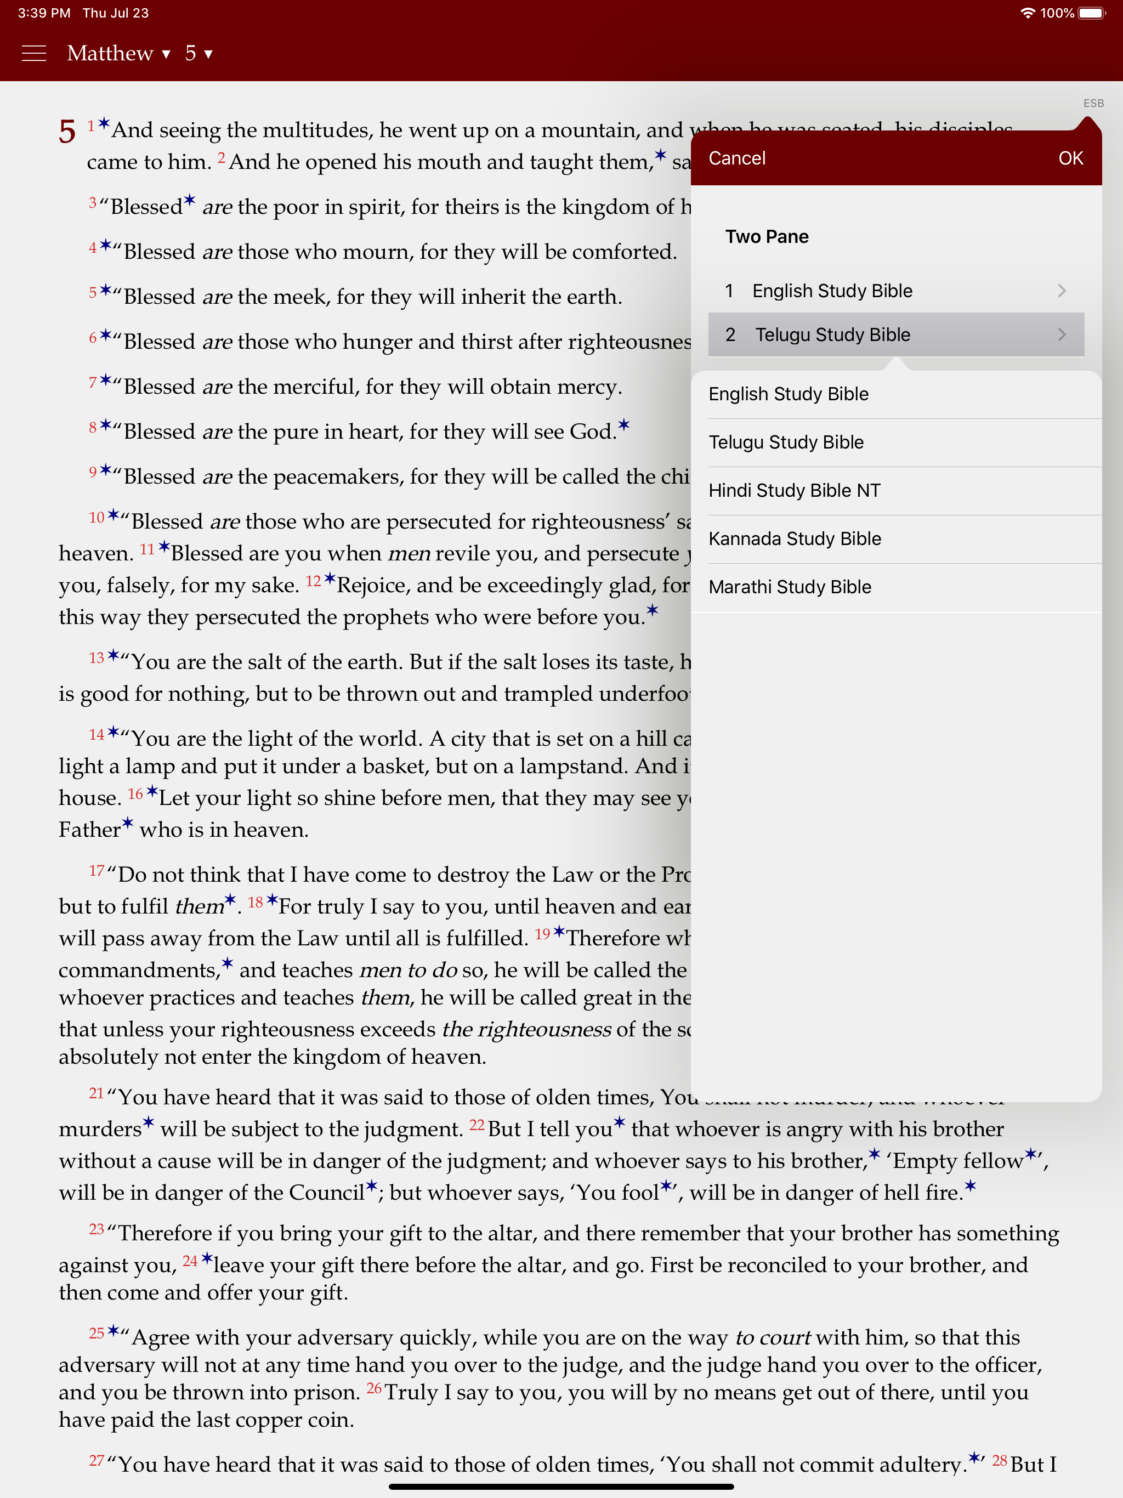Open footnote asterisk after 'Empty fellow'

coord(1031,1154)
